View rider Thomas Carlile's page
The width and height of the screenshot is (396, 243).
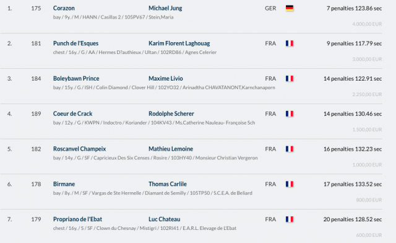(168, 184)
